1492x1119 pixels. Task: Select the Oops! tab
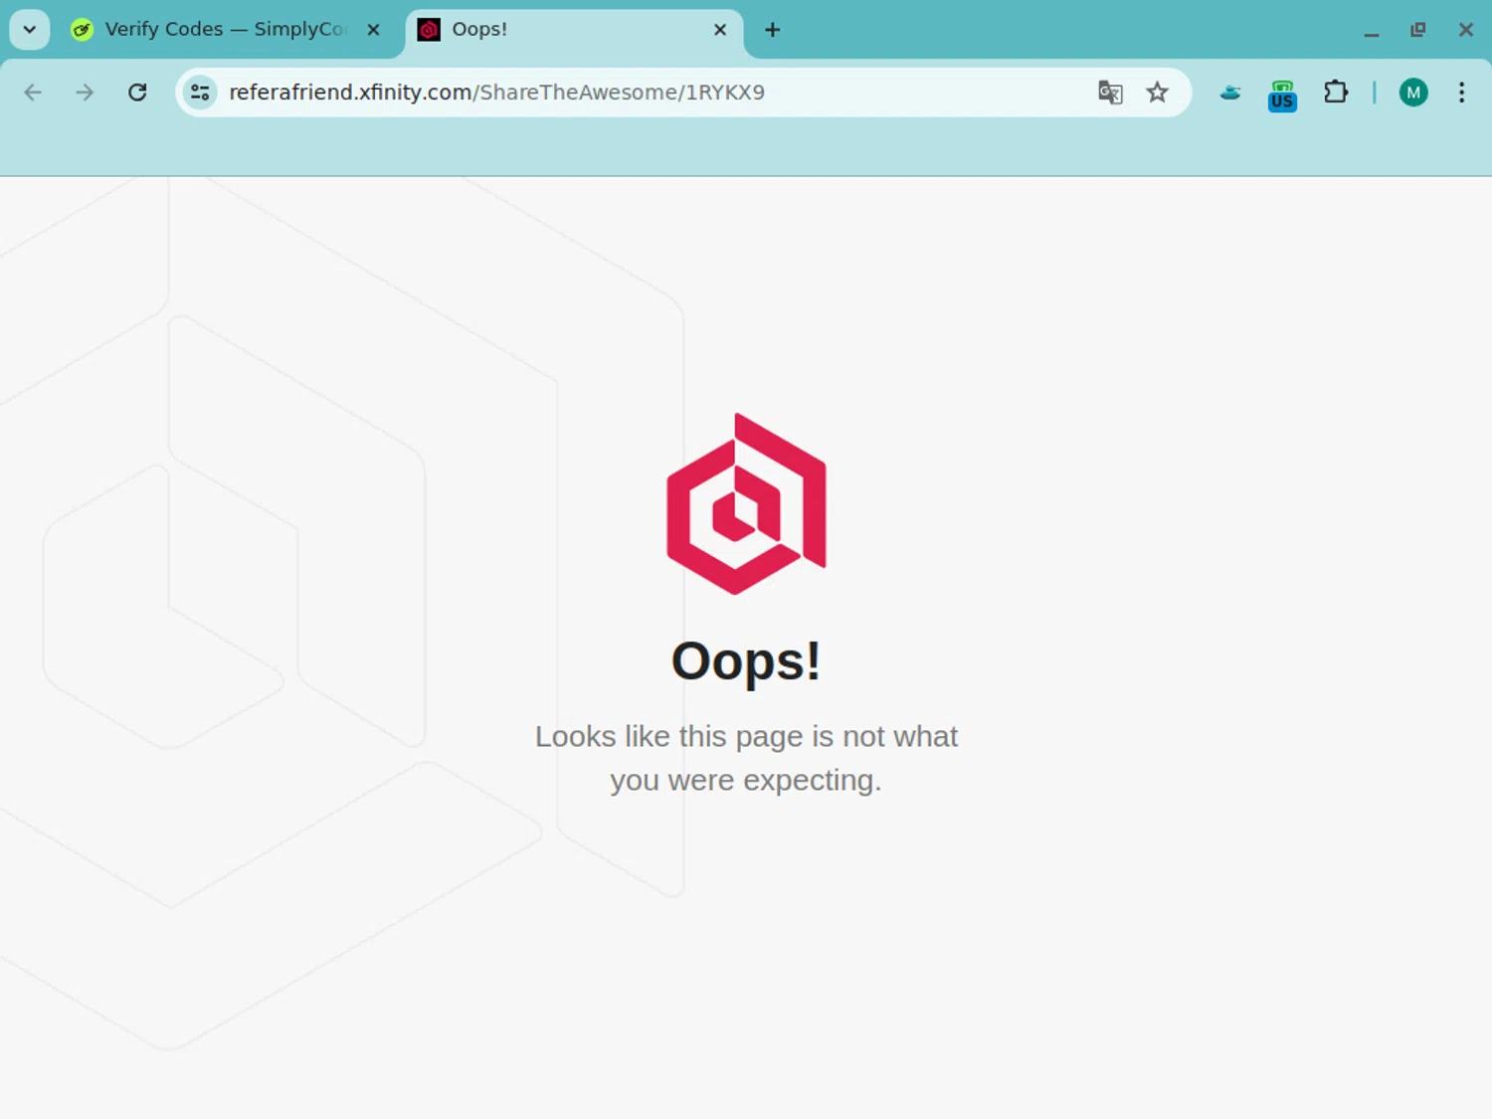tap(574, 30)
